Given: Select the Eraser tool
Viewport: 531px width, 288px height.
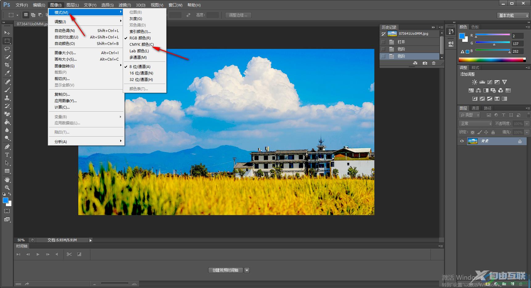Looking at the screenshot, I should tap(7, 114).
